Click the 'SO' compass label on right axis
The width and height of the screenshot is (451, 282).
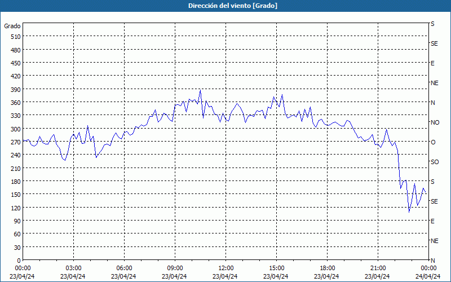(x=435, y=162)
